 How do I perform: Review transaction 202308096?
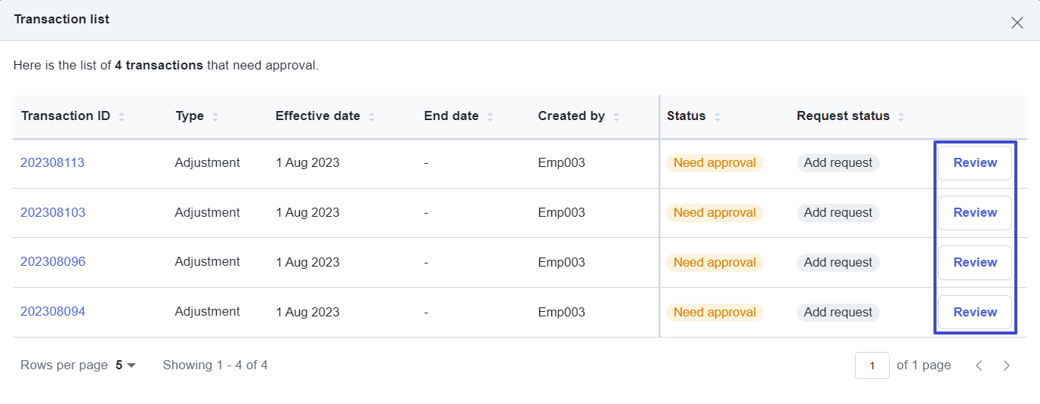[x=974, y=263]
